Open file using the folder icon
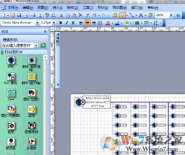This screenshot has height=155, width=185. tap(13, 15)
